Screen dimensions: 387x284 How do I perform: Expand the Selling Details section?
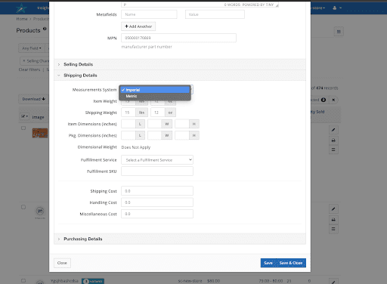click(180, 64)
